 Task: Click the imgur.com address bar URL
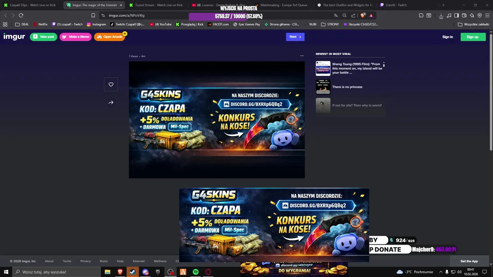click(127, 15)
